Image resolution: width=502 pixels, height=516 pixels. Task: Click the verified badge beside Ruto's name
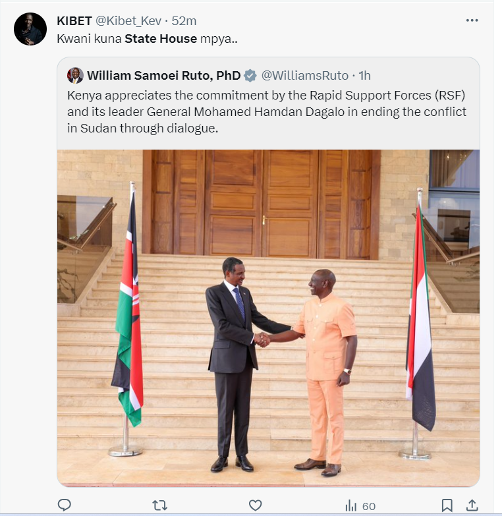click(x=250, y=75)
